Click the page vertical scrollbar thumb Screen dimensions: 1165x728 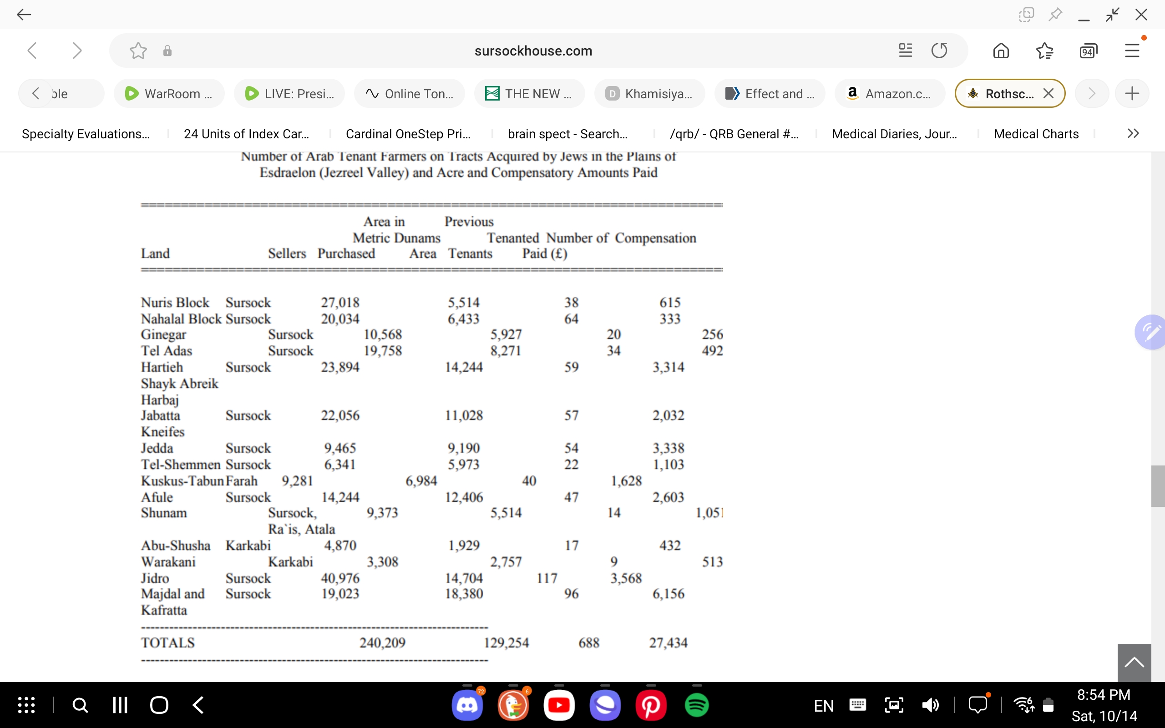coord(1158,486)
